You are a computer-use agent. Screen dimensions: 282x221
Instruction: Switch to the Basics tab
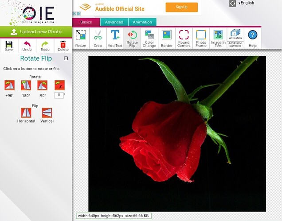coord(86,22)
